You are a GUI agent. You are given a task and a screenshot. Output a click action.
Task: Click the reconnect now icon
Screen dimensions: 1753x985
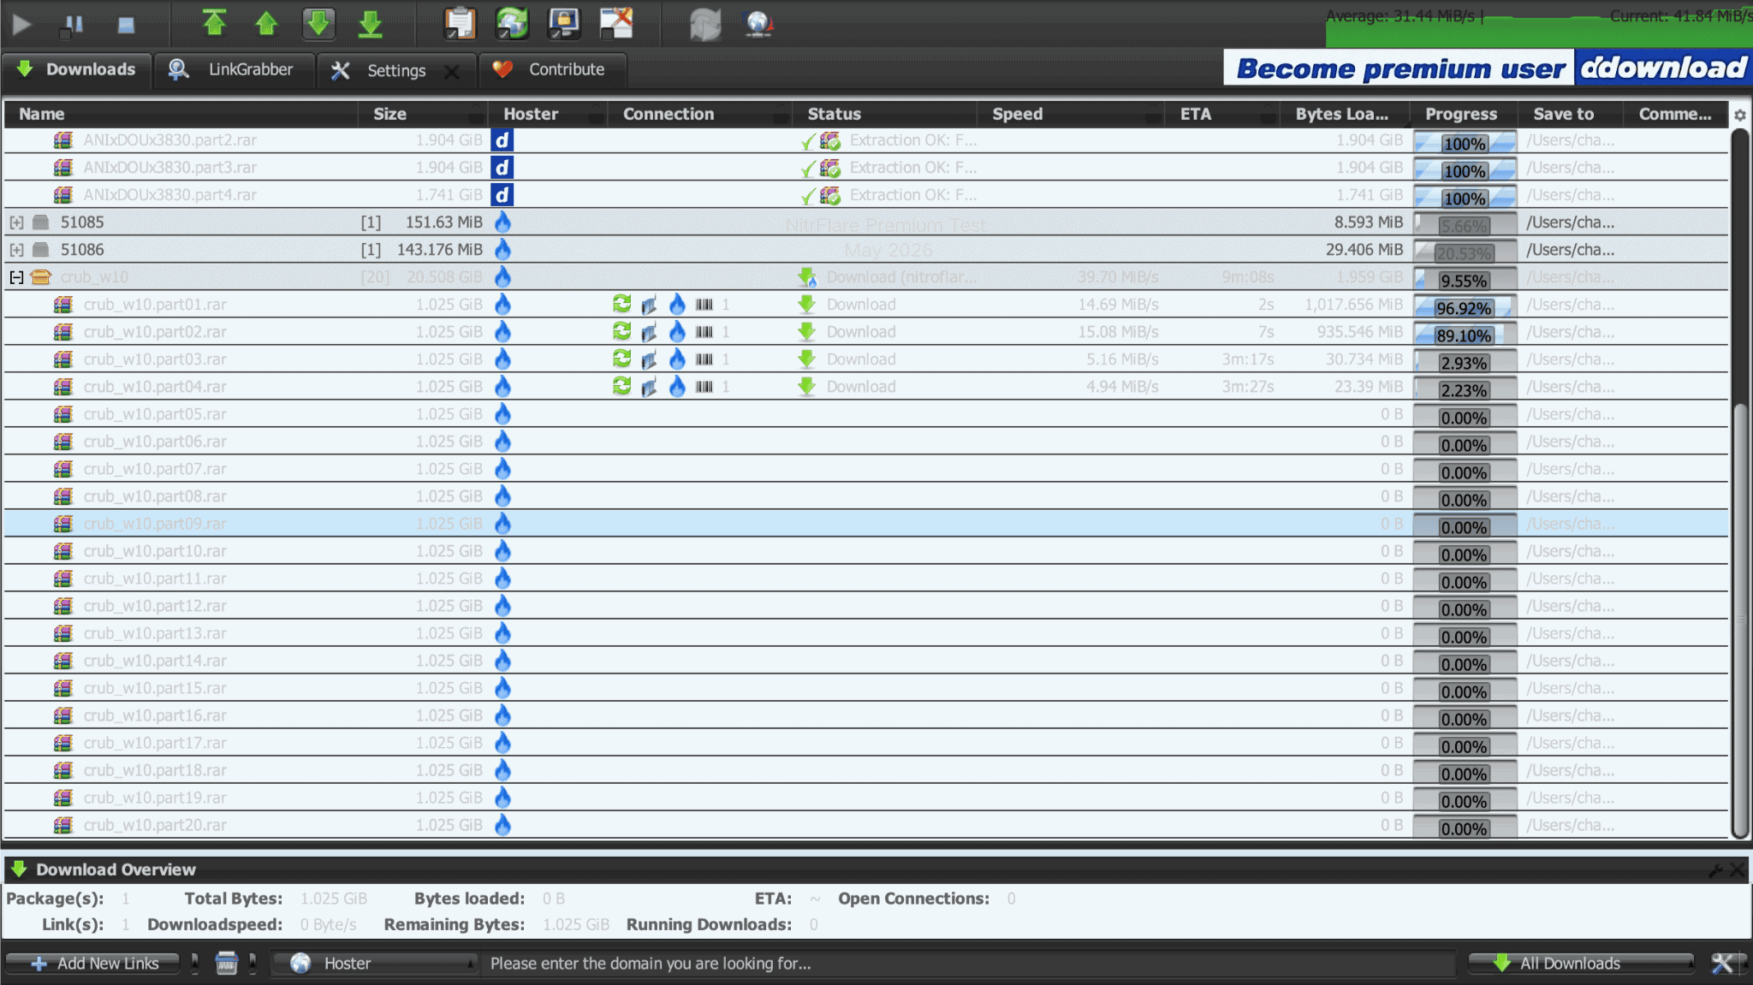pos(705,24)
